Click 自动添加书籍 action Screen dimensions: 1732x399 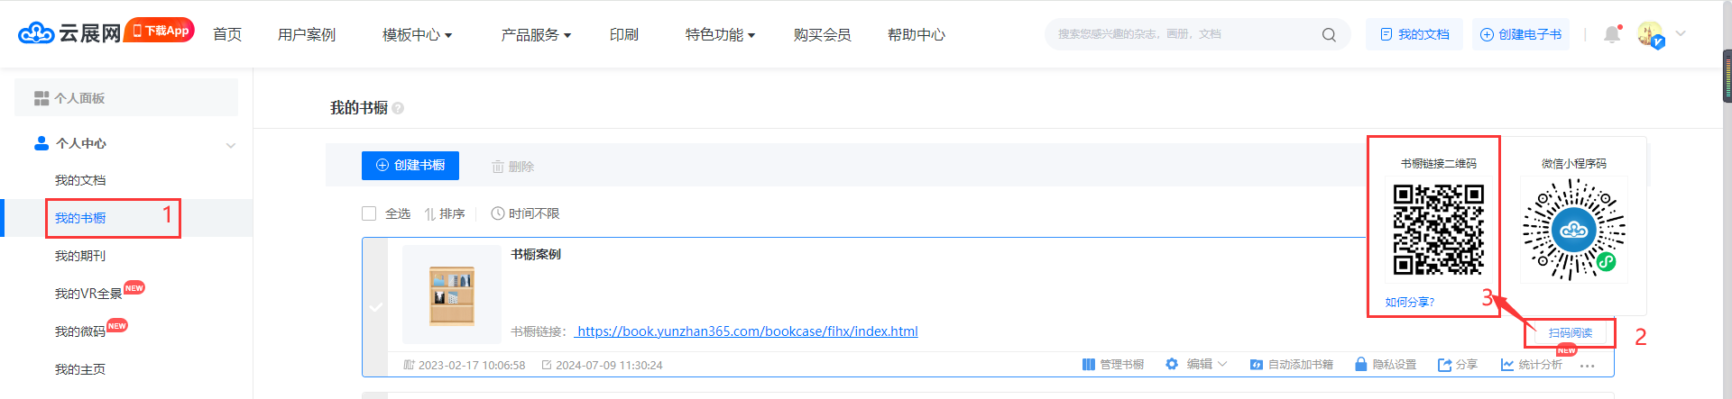coord(1291,364)
